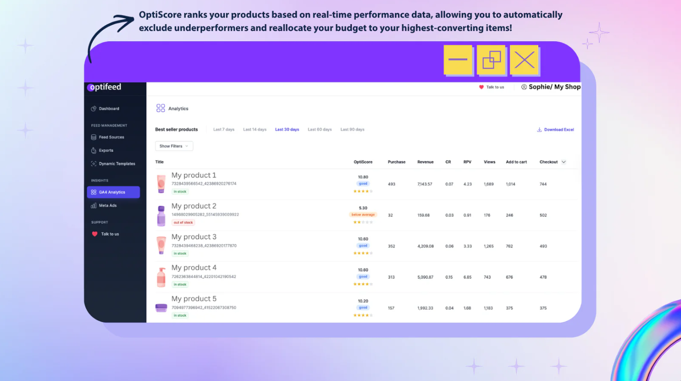Expand the Show Filters dropdown
Screen dimensions: 681x381
(x=174, y=146)
